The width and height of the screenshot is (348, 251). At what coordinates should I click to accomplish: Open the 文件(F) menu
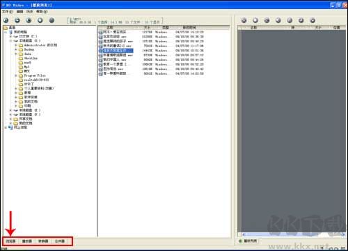point(8,12)
